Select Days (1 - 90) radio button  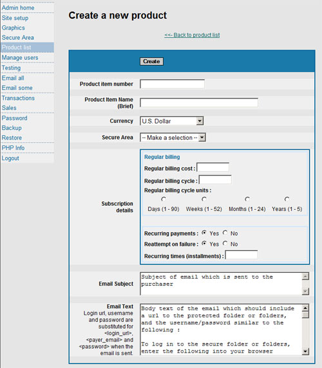pos(164,199)
